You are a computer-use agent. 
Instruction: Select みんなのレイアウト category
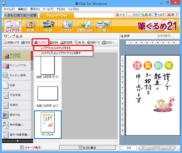18,56
